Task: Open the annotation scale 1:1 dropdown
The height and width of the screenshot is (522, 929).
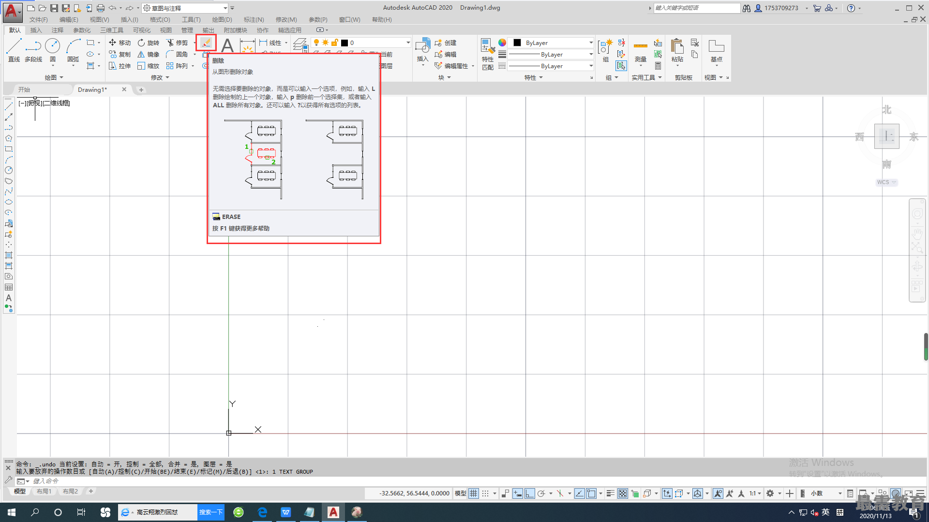Action: click(755, 493)
